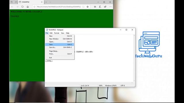Viewport: 184px width, 103px height.
Task: Click the browser Forward arrow
Action: pyautogui.click(x=17, y=7)
